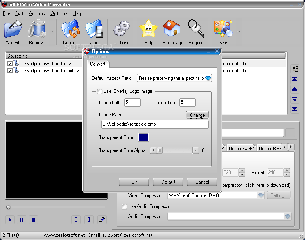Click the Skin toolbar icon

(x=223, y=29)
